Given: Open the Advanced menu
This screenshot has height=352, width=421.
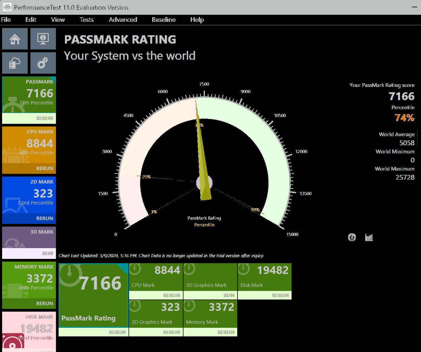Looking at the screenshot, I should (x=123, y=20).
